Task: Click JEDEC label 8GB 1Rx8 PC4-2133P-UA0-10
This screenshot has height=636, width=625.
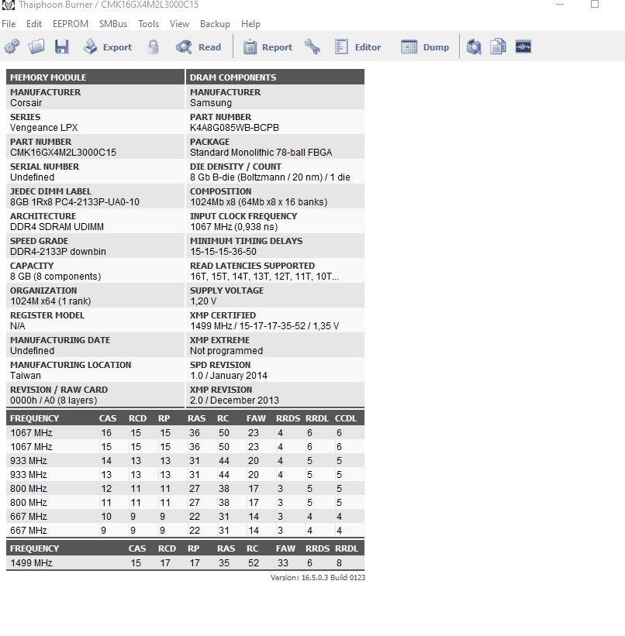Action: (x=74, y=202)
